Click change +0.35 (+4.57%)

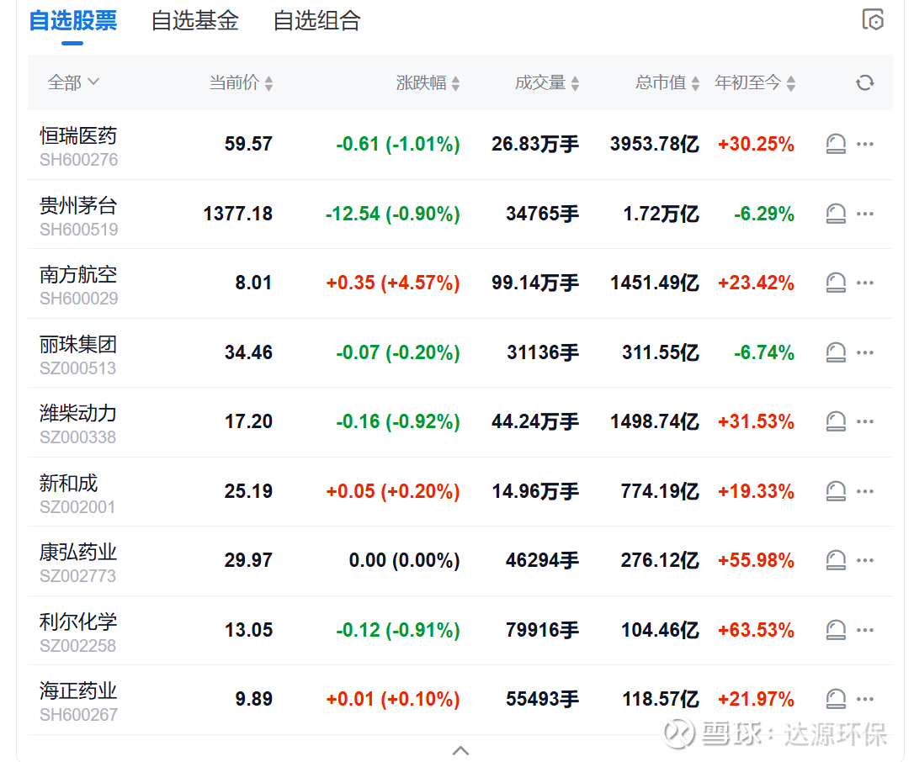point(393,283)
